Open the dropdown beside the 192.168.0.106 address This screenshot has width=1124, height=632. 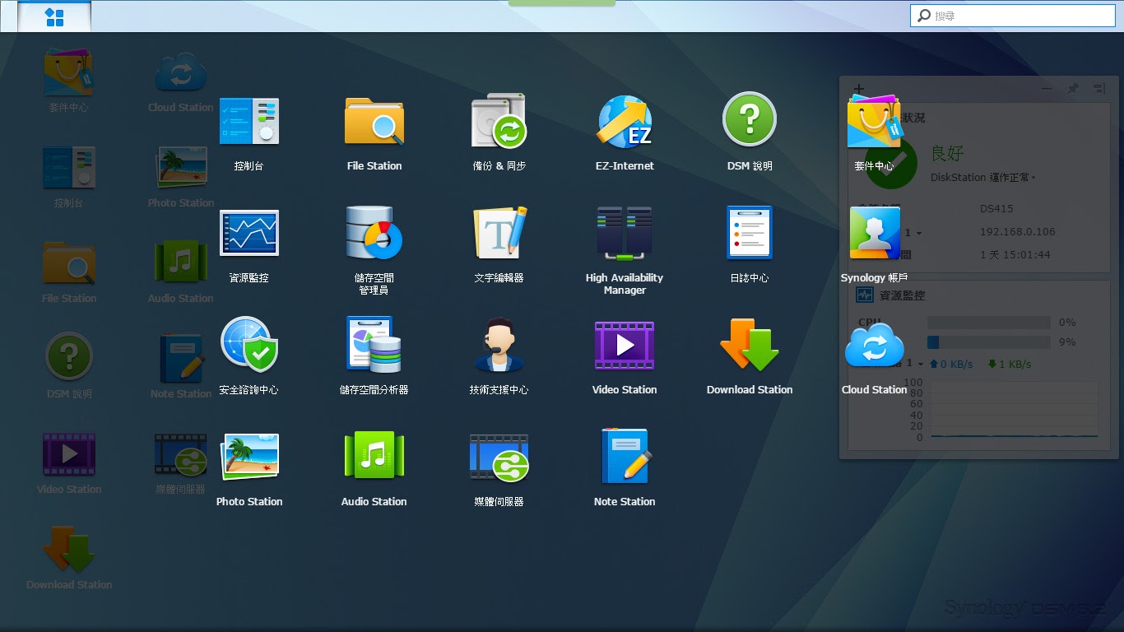pos(919,233)
